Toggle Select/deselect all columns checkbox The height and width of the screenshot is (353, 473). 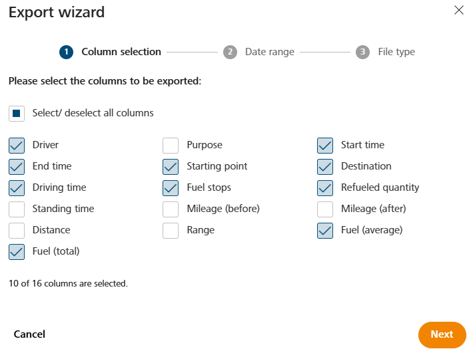pos(17,114)
